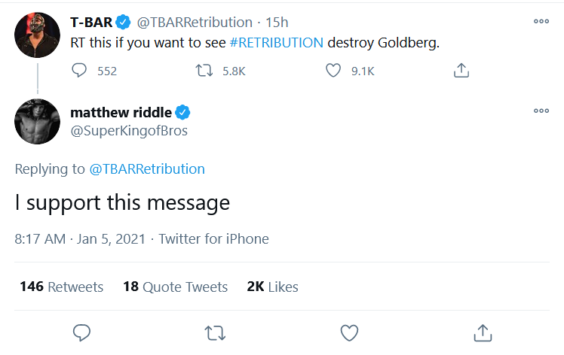Screen dimensions: 564x355
Task: Open the Twitter for iPhone source link
Action: point(213,239)
